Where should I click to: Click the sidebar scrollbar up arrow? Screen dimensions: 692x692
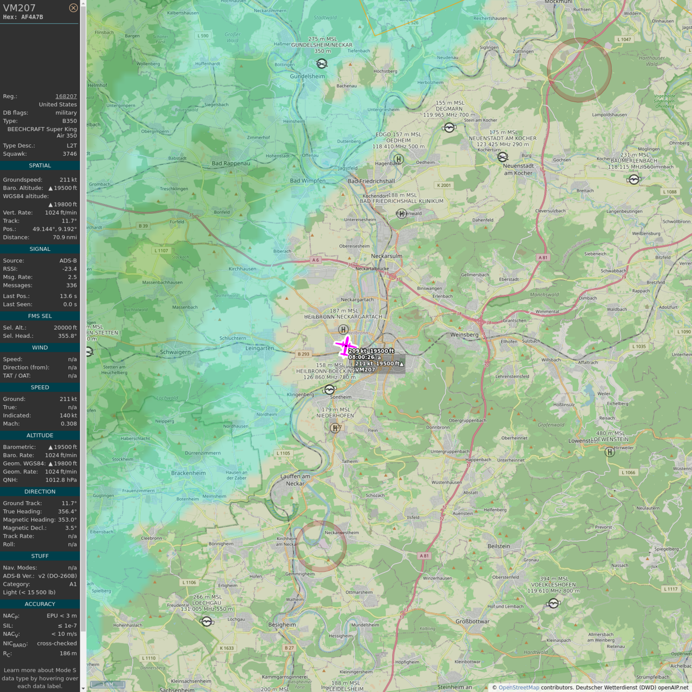click(83, 3)
